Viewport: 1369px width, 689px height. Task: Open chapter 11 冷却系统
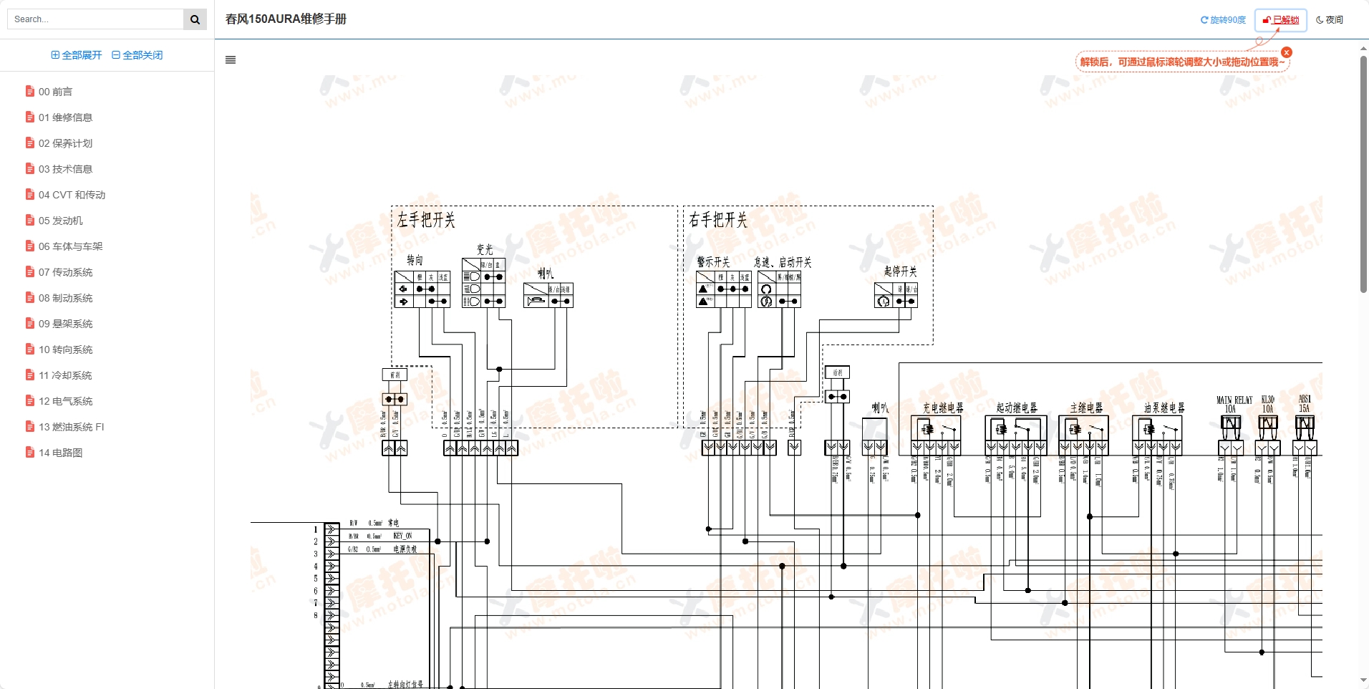[65, 375]
